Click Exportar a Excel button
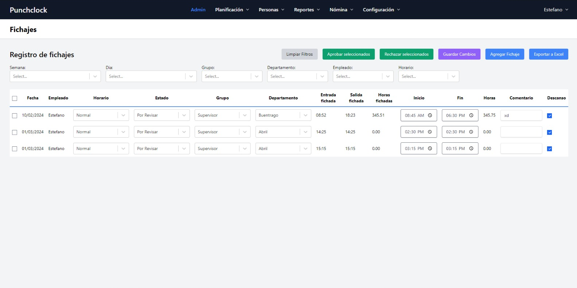577x288 pixels. pyautogui.click(x=548, y=54)
